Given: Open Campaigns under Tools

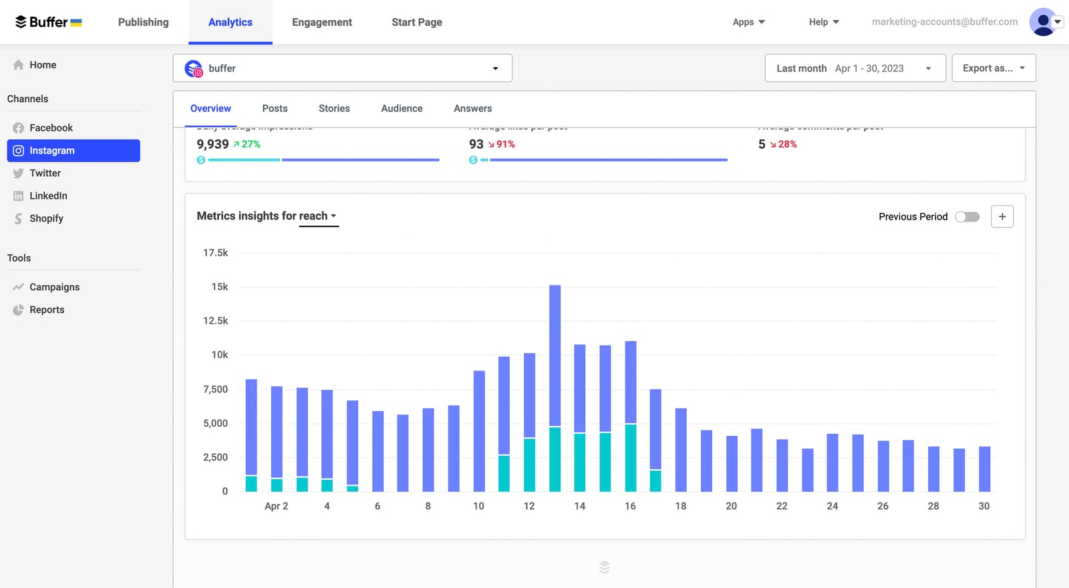Looking at the screenshot, I should coord(73,287).
